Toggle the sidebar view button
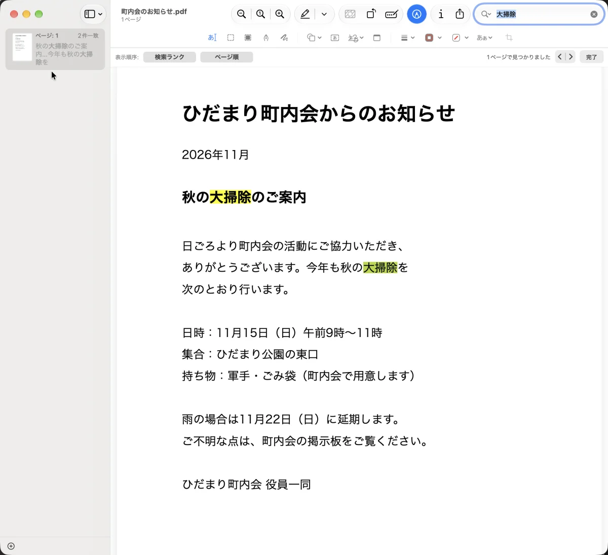Viewport: 608px width, 555px height. (x=89, y=14)
